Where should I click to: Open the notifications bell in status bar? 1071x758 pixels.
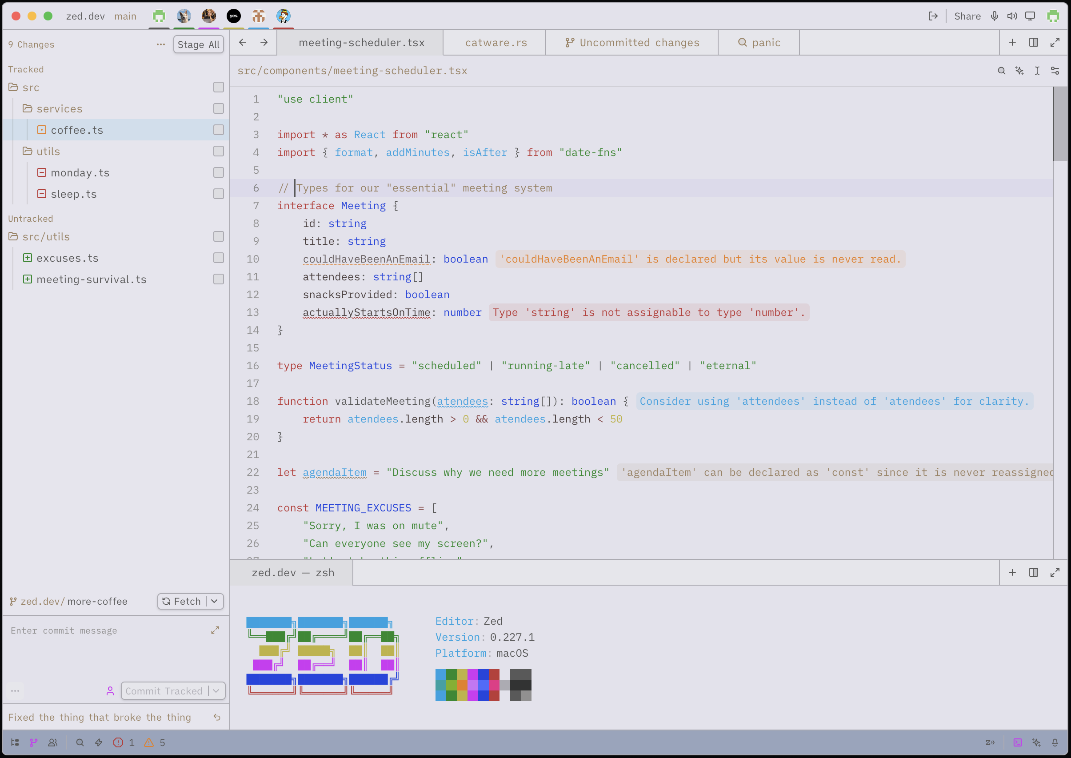tap(1055, 742)
